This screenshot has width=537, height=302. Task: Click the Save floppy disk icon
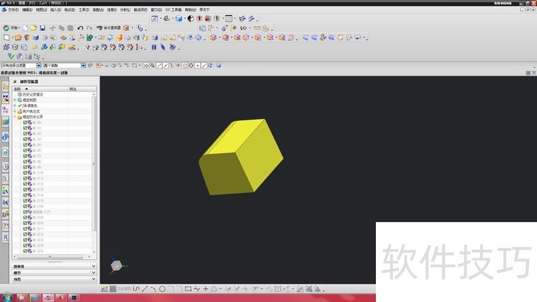tap(42, 28)
